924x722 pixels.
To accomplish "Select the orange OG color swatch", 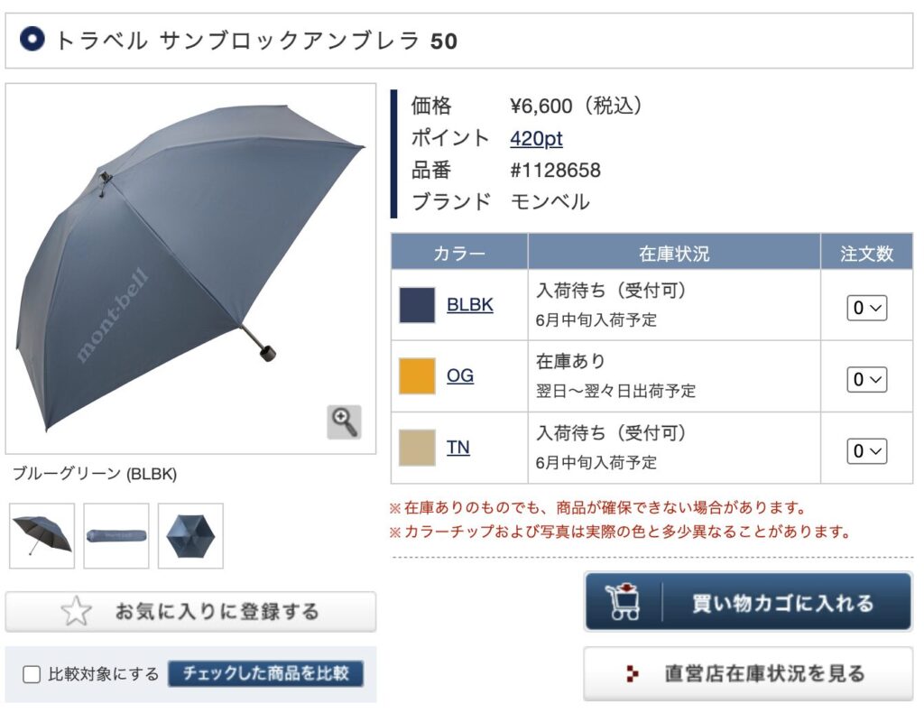I will (x=417, y=376).
